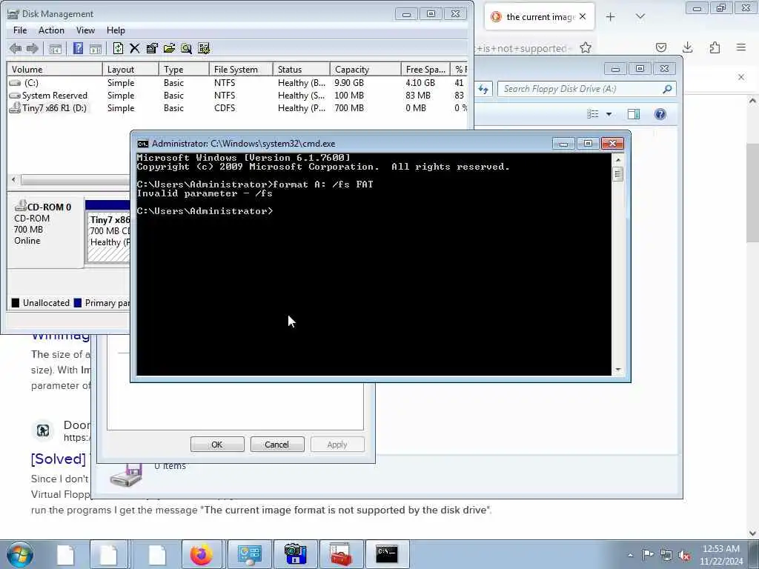The image size is (759, 569).
Task: Toggle the Show/Hide Console Tree toolbar icon
Action: (x=55, y=48)
